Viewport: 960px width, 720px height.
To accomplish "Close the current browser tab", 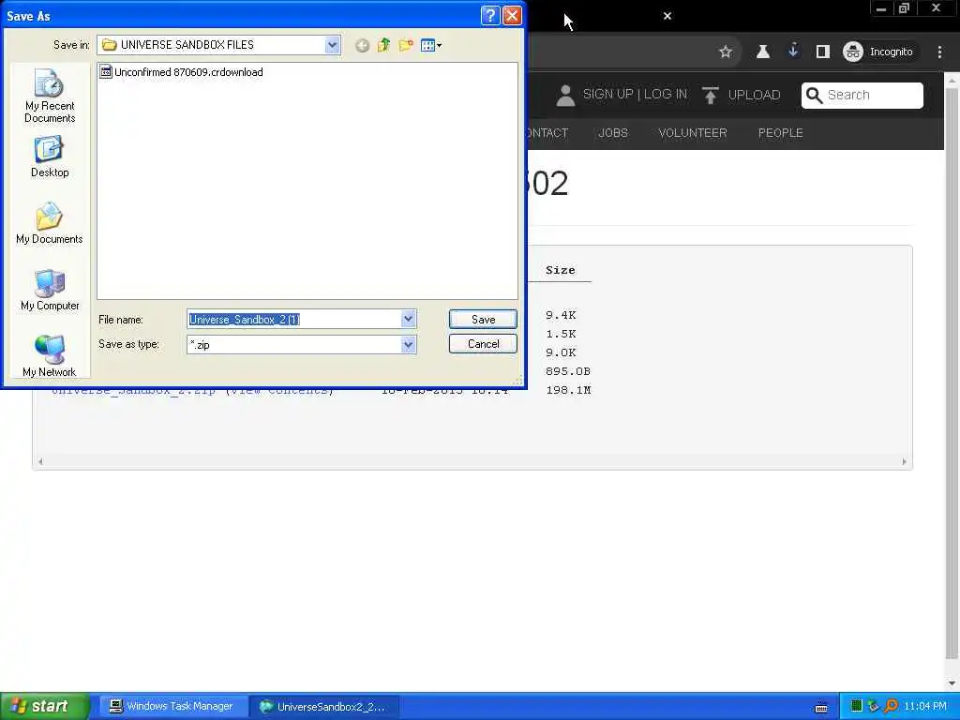I will pyautogui.click(x=667, y=16).
